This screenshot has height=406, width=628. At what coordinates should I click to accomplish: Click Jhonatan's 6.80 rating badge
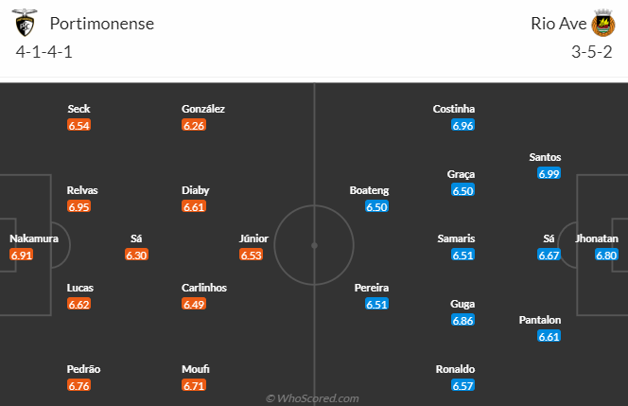[x=606, y=255]
